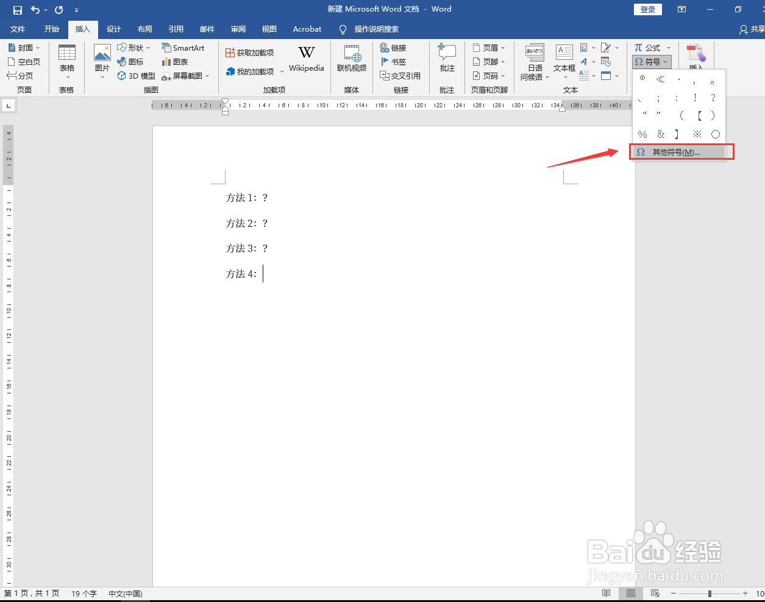The width and height of the screenshot is (765, 602).
Task: Insert the ○ circle symbol from gallery
Action: pyautogui.click(x=716, y=134)
